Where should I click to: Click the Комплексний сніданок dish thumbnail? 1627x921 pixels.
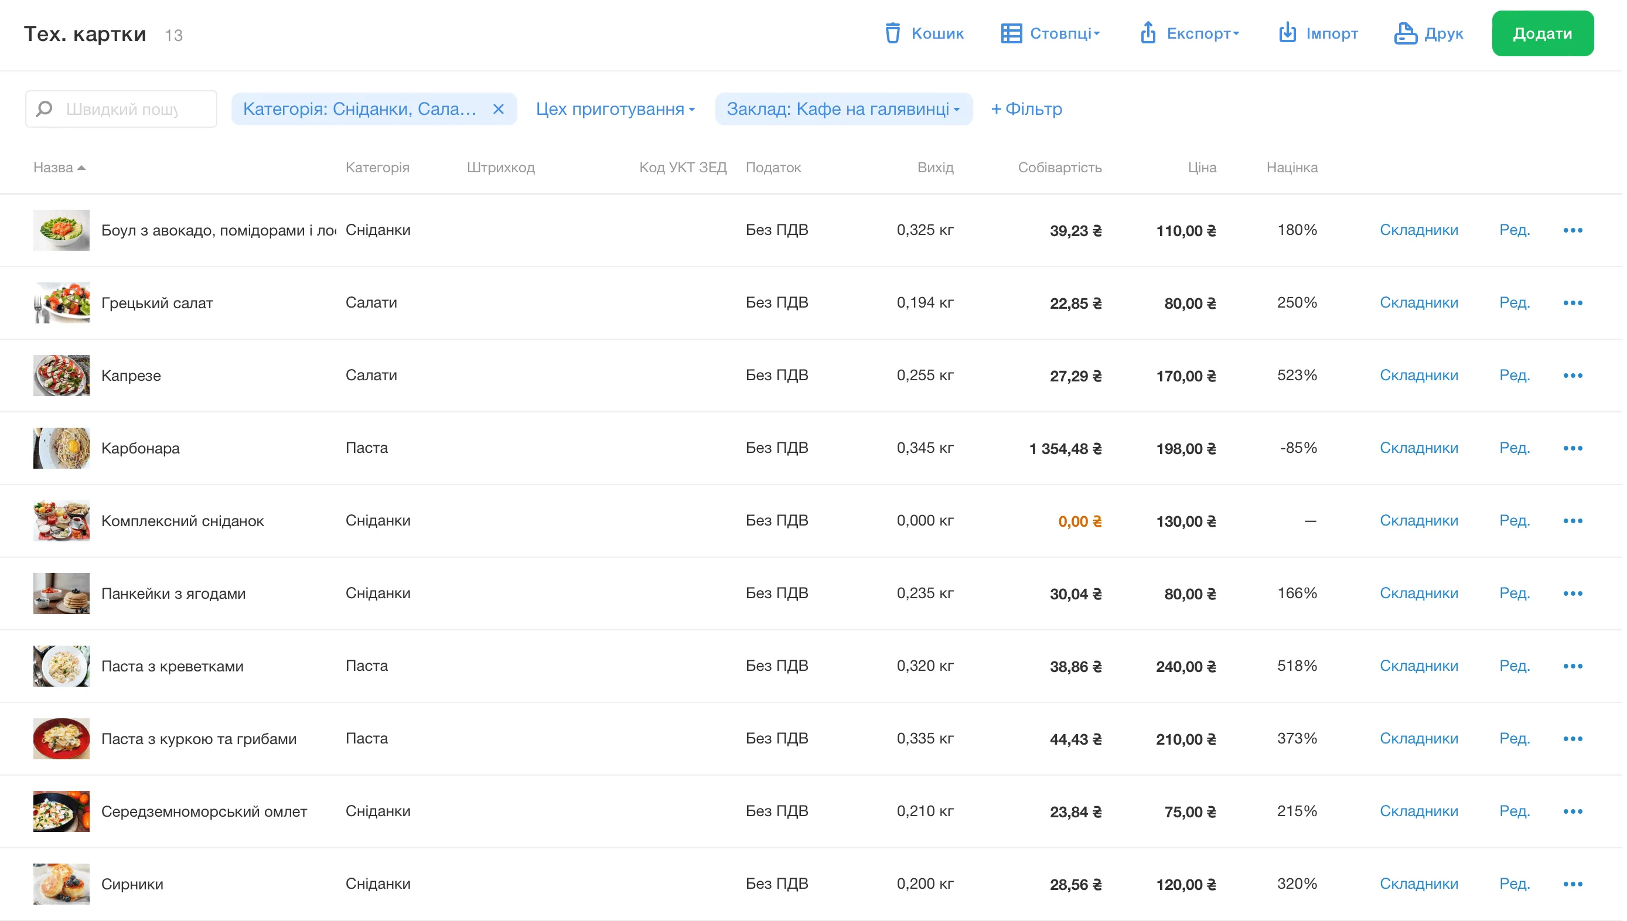pos(62,521)
